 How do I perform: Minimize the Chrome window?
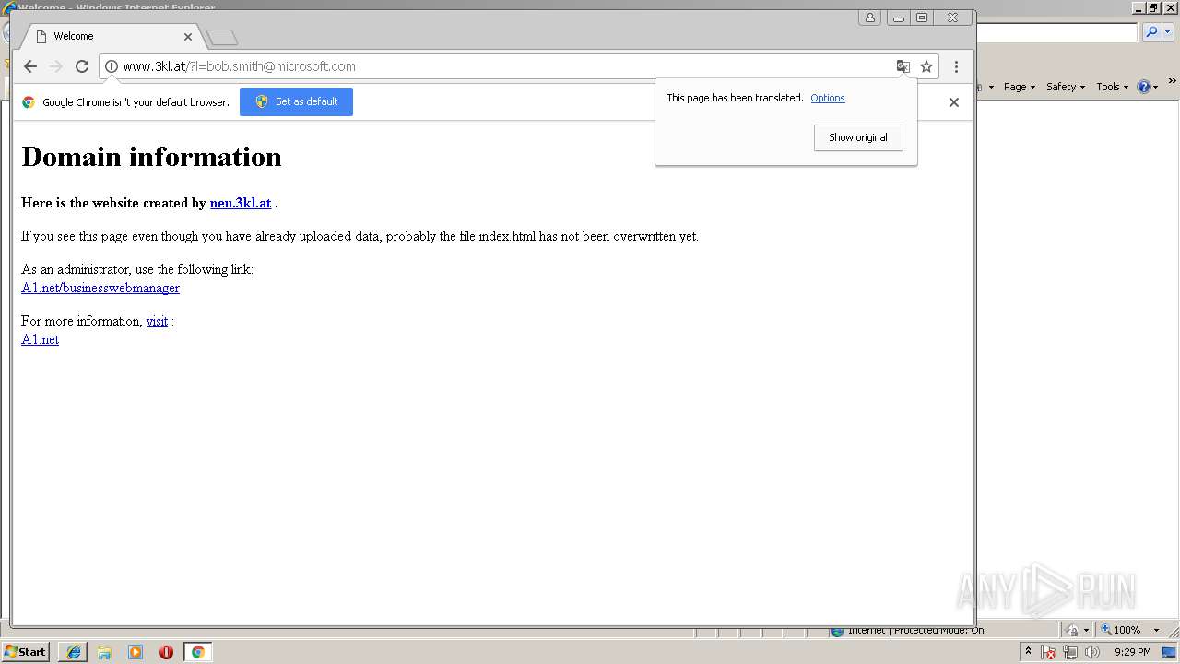[898, 18]
